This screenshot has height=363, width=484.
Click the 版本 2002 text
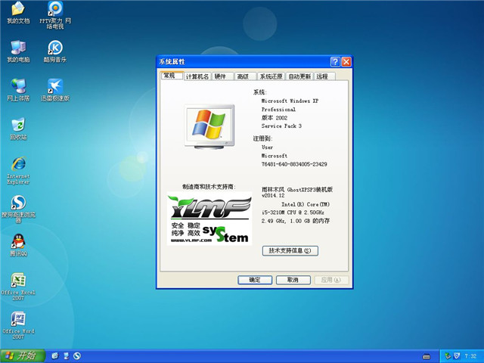(275, 118)
